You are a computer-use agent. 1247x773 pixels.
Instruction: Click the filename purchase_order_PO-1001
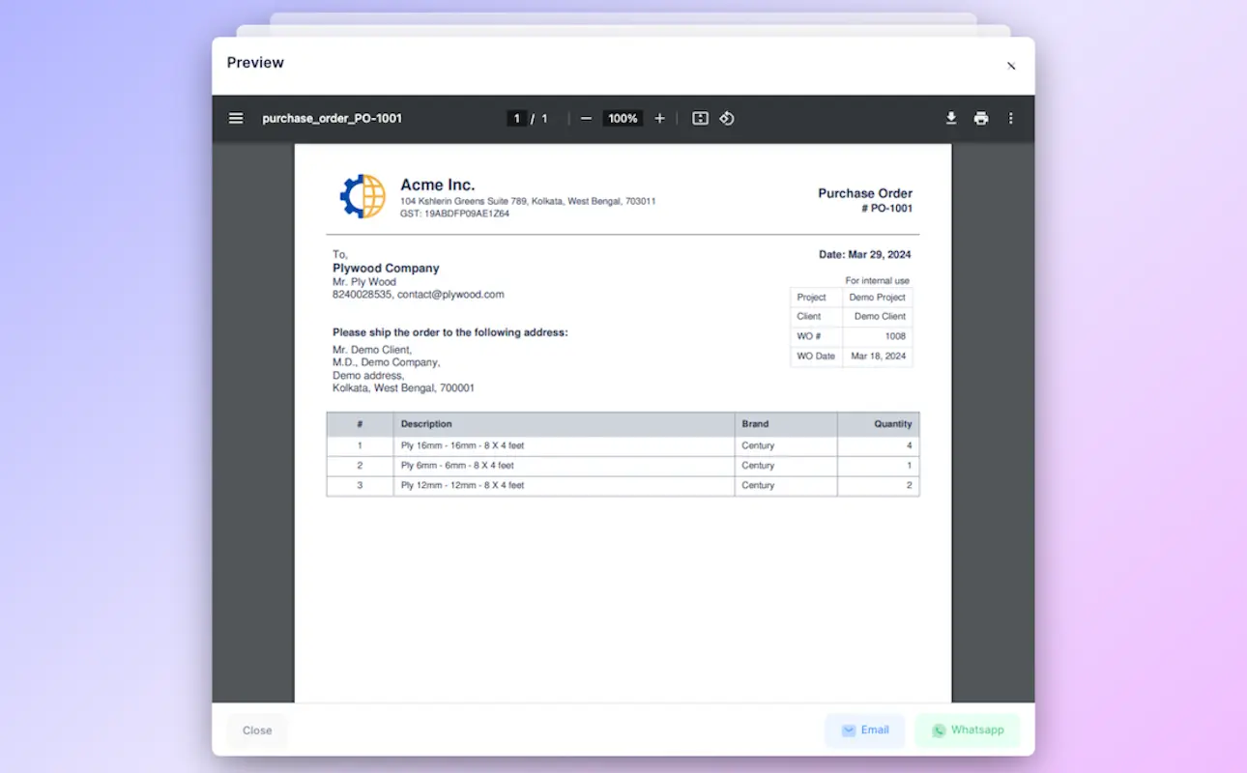point(333,118)
